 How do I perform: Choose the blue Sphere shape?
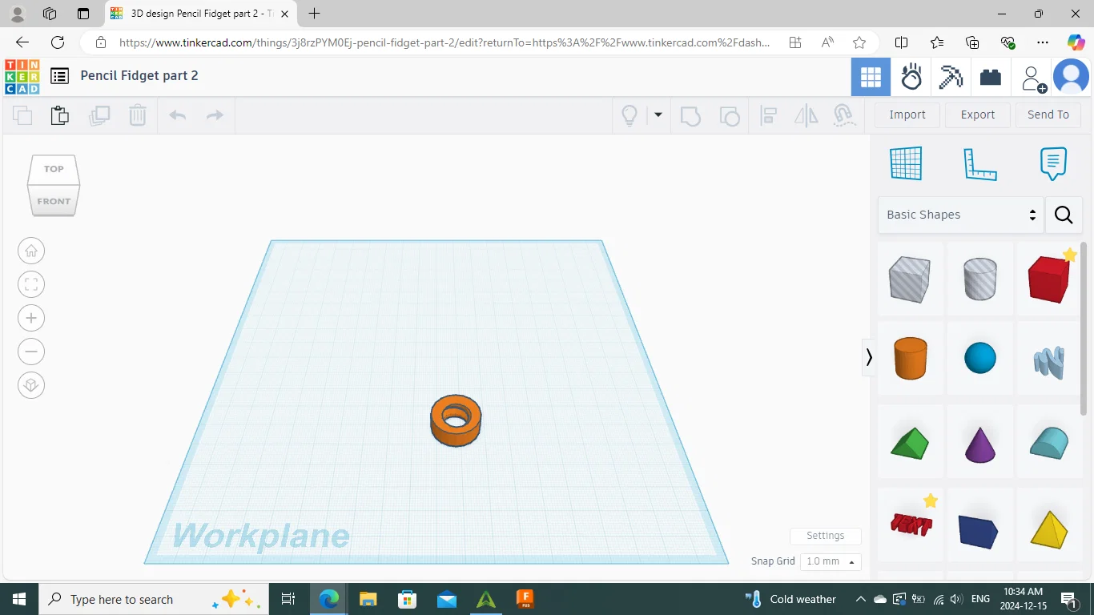[979, 358]
